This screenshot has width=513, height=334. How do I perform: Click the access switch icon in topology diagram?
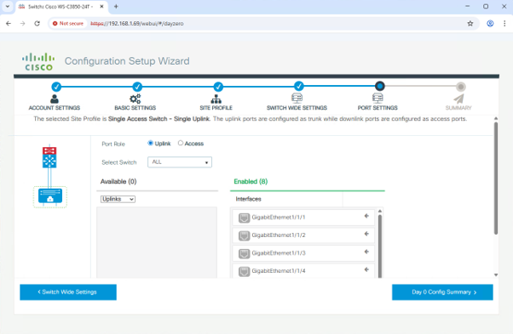click(50, 196)
